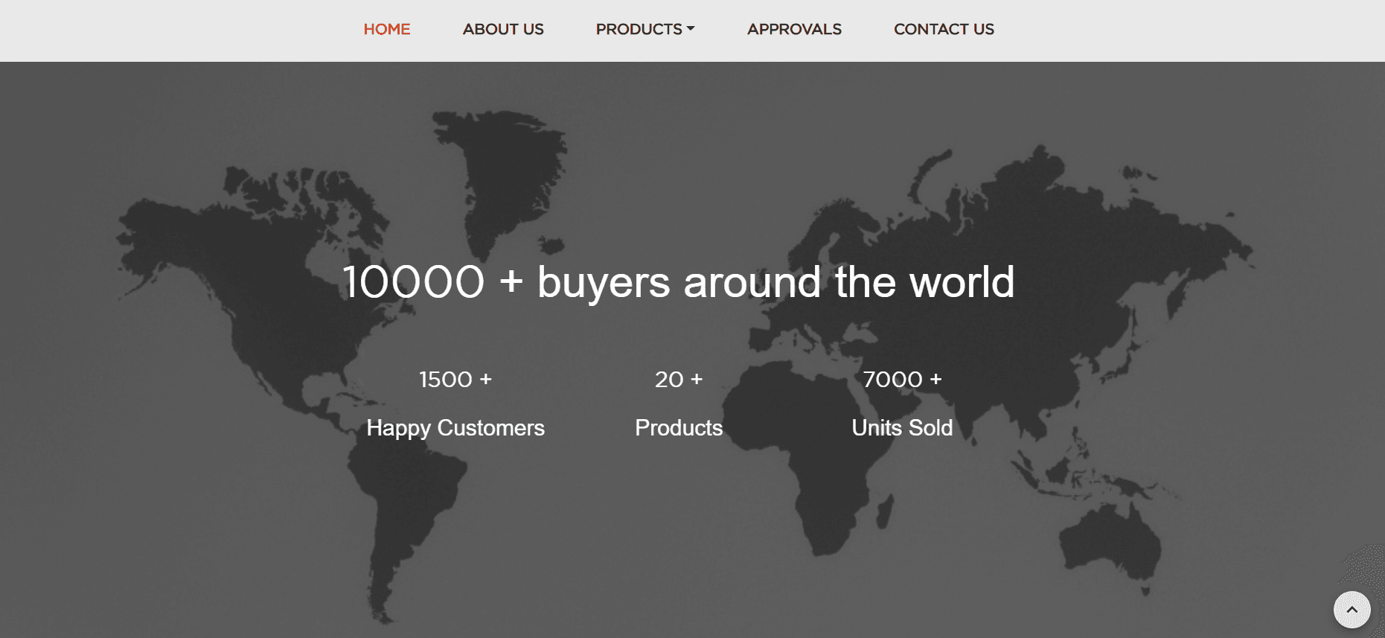Open the PRODUCTS menu
This screenshot has width=1385, height=638.
639,29
